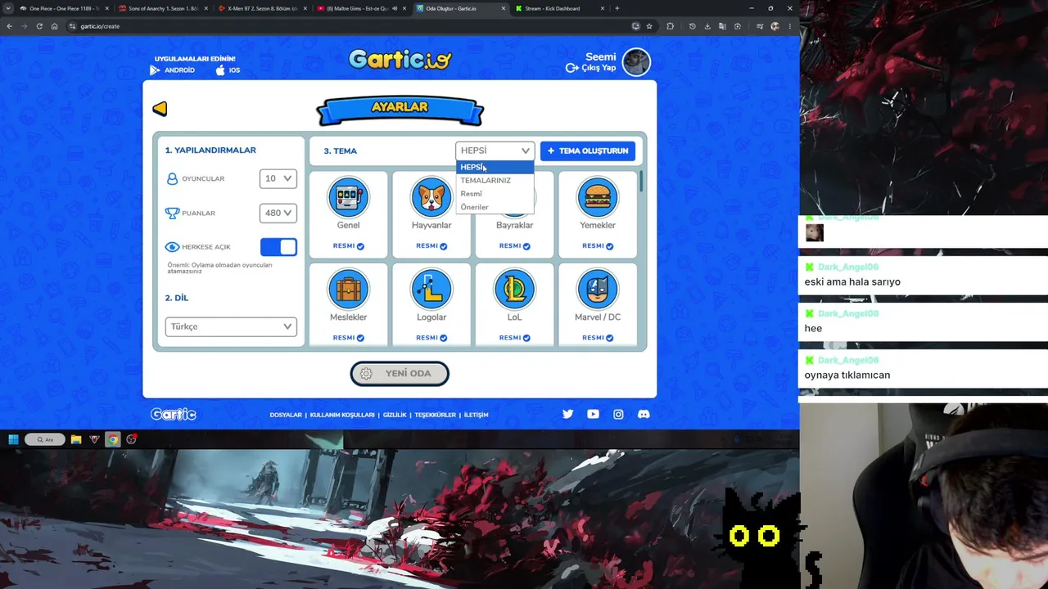Select the Marvel / DC theme icon
This screenshot has width=1048, height=589.
(x=598, y=289)
